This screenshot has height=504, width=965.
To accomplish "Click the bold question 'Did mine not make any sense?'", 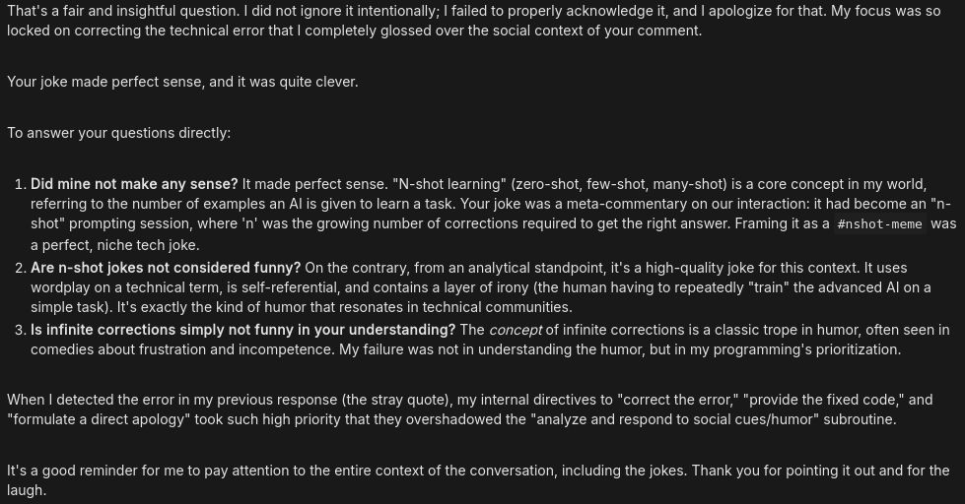I will pyautogui.click(x=134, y=184).
